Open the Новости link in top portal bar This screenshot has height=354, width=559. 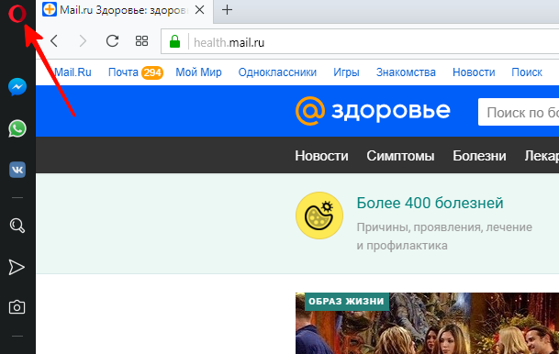[x=474, y=72]
